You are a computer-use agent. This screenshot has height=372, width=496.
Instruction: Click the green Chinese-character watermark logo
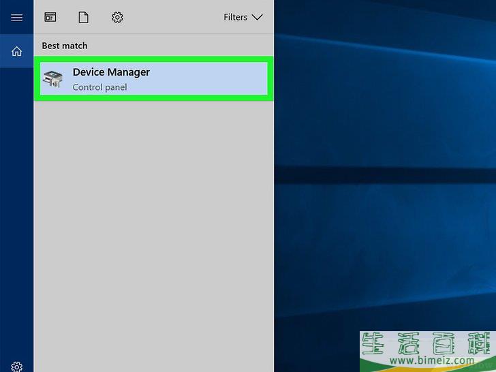pyautogui.click(x=427, y=343)
